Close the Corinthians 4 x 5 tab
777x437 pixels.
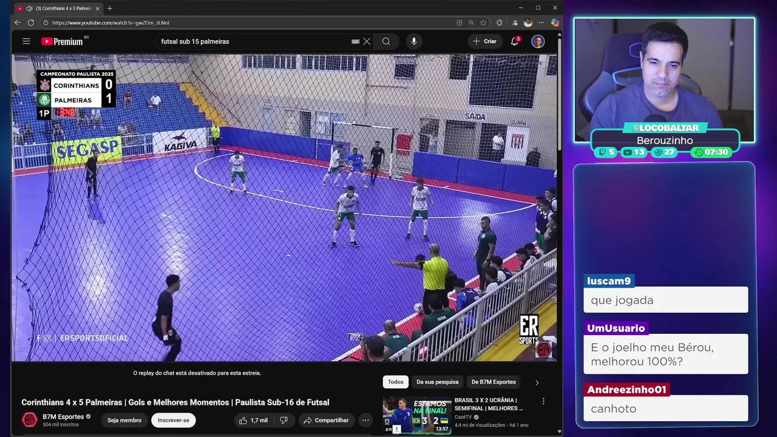[x=97, y=8]
